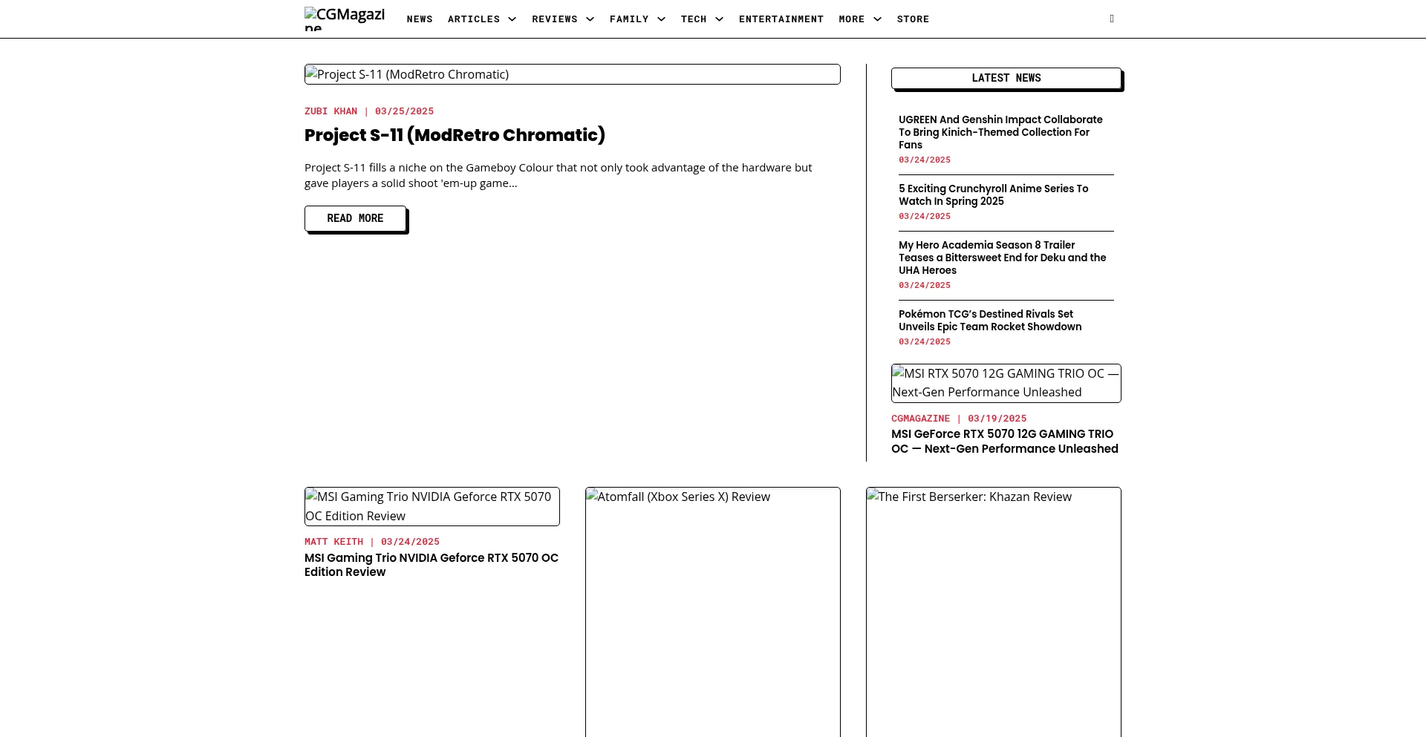
Task: Open the Family menu item
Action: click(x=629, y=19)
